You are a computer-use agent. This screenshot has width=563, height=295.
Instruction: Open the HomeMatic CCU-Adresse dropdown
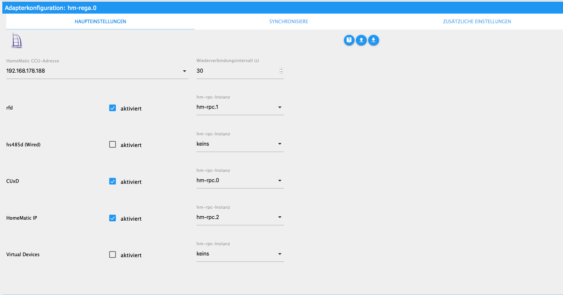click(x=97, y=71)
